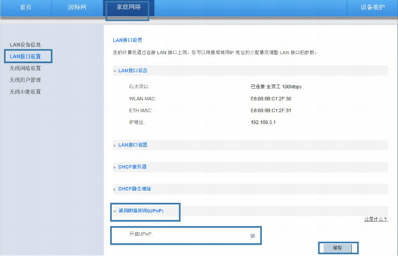Go to 无线用户管理 in the sidebar
Viewport: 398px width, 256px height.
coord(25,80)
